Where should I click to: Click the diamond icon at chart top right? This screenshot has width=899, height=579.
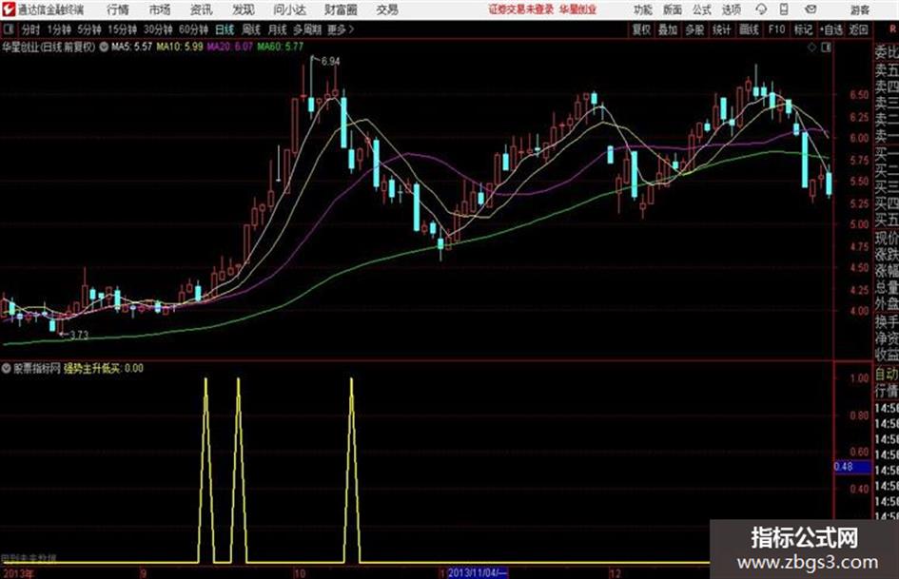click(811, 48)
